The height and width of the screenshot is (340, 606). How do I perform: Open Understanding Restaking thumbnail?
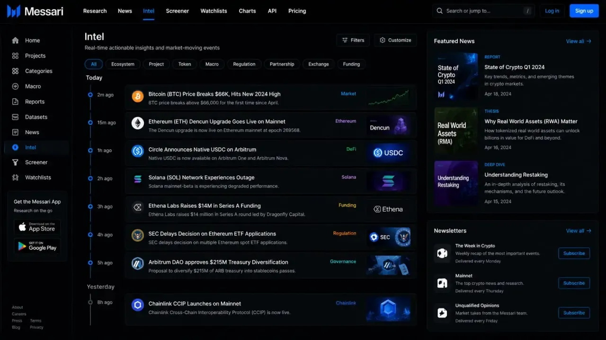pos(456,183)
